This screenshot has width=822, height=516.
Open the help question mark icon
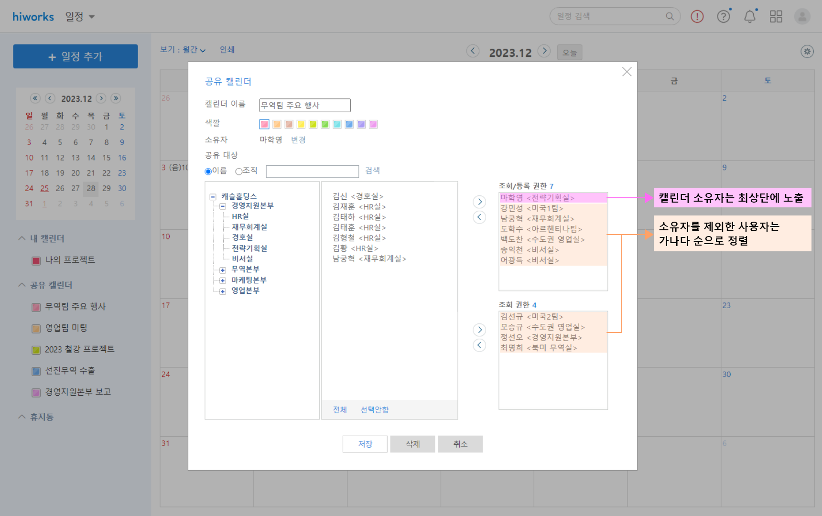[724, 17]
